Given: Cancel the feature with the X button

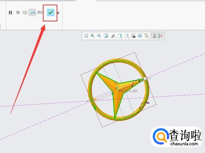Looking at the screenshot, I should pos(58,13).
